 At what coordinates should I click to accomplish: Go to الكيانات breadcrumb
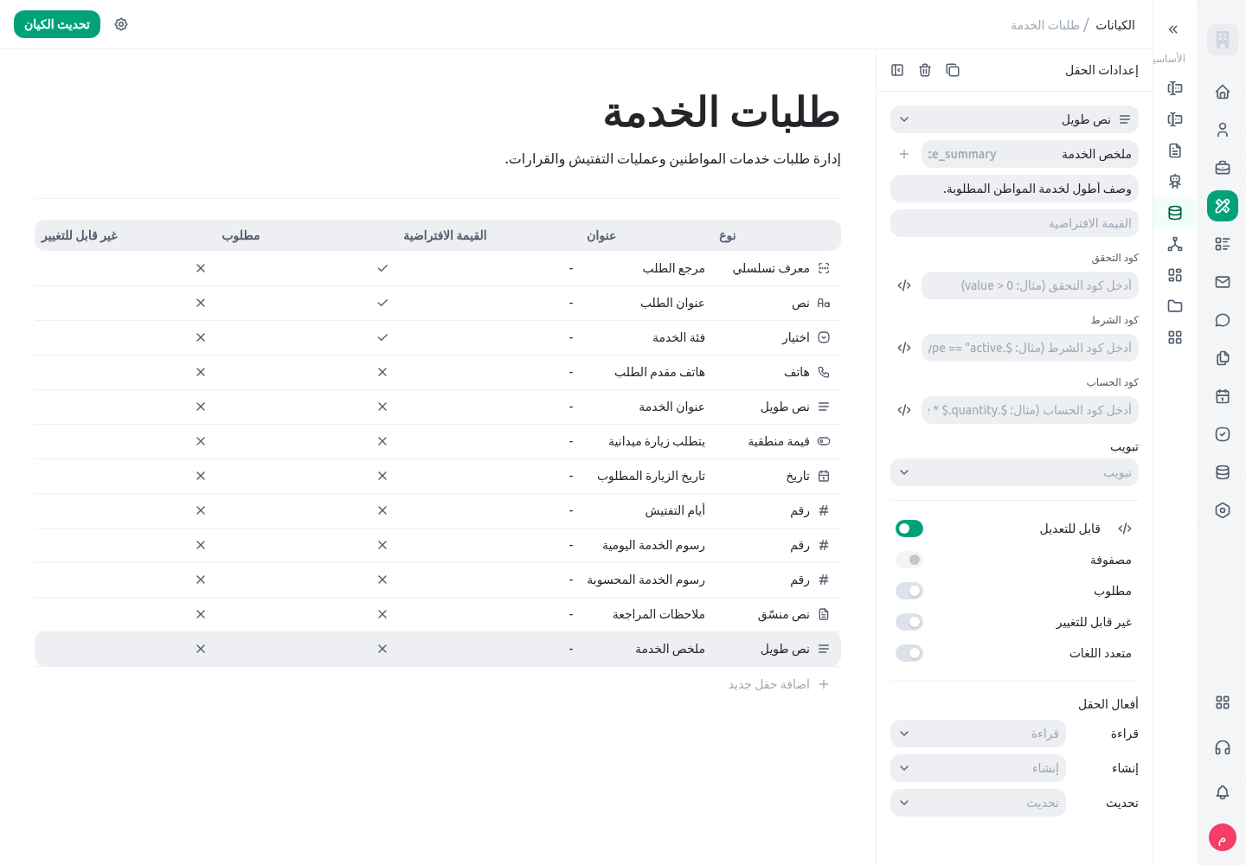click(x=1115, y=25)
